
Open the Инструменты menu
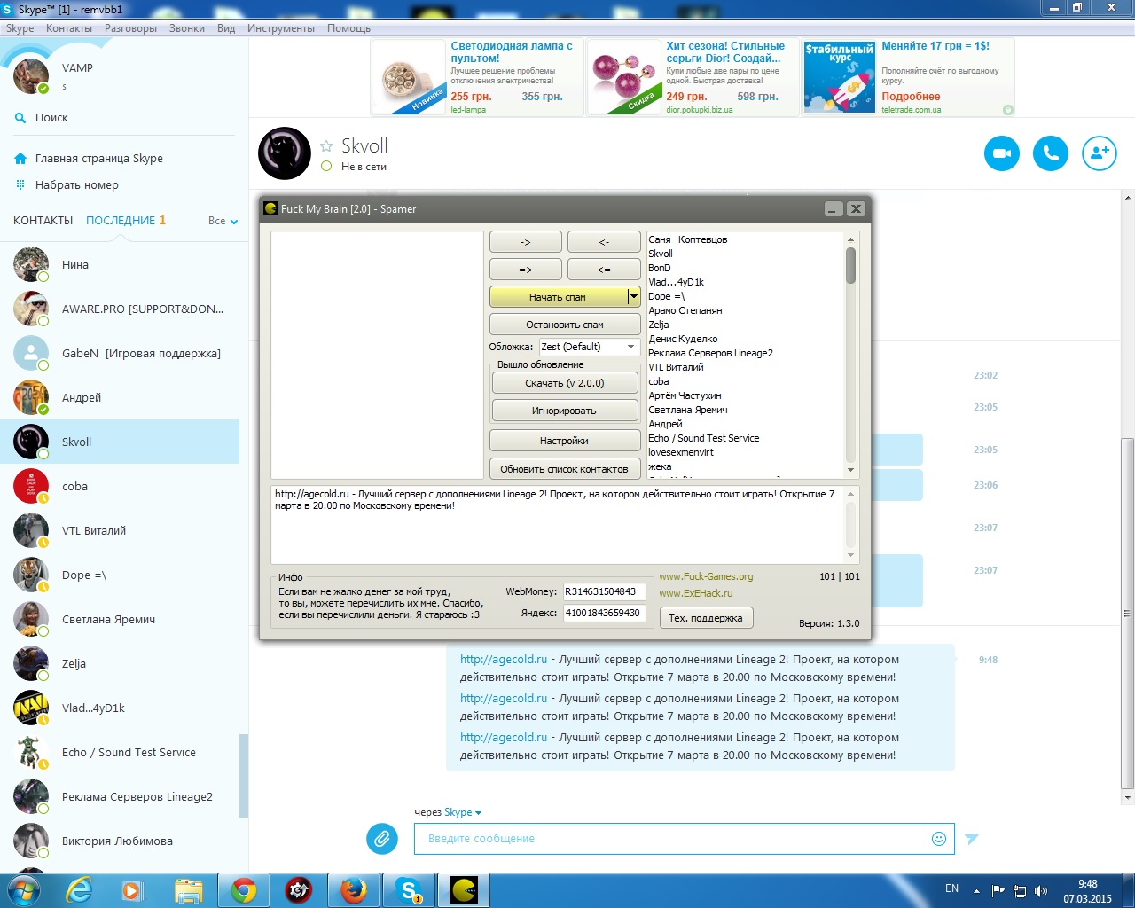click(x=281, y=28)
